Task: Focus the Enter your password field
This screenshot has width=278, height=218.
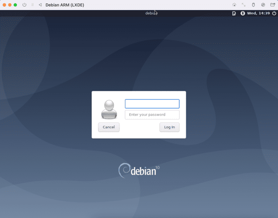Action: [152, 114]
